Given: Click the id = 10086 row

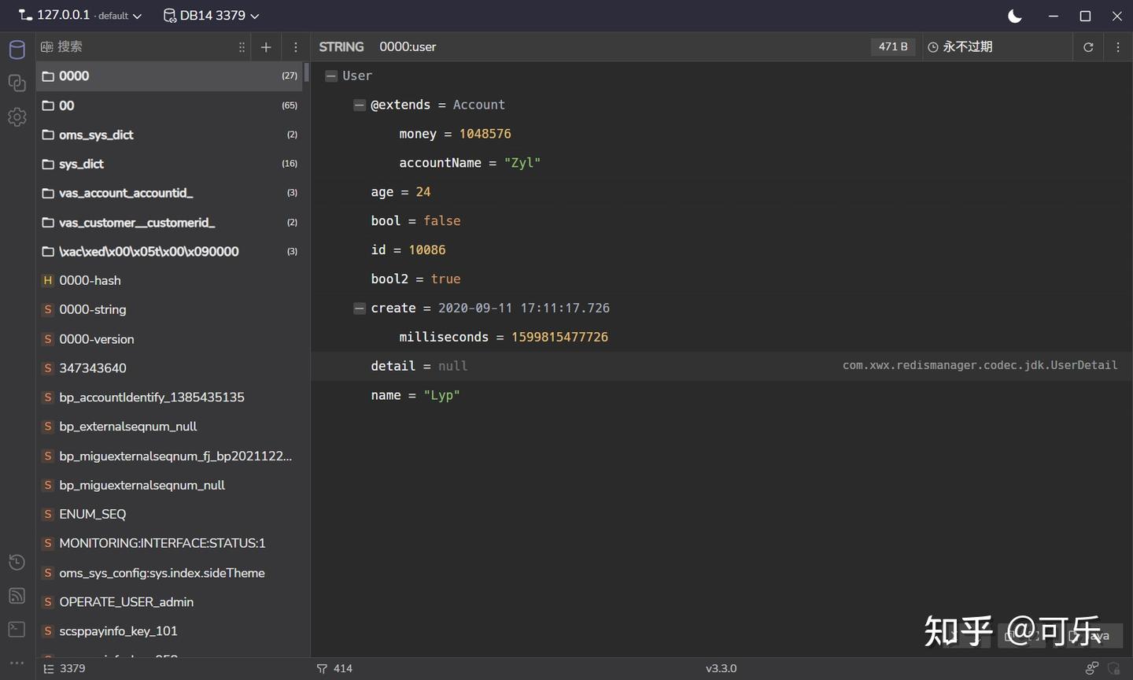Looking at the screenshot, I should 721,250.
